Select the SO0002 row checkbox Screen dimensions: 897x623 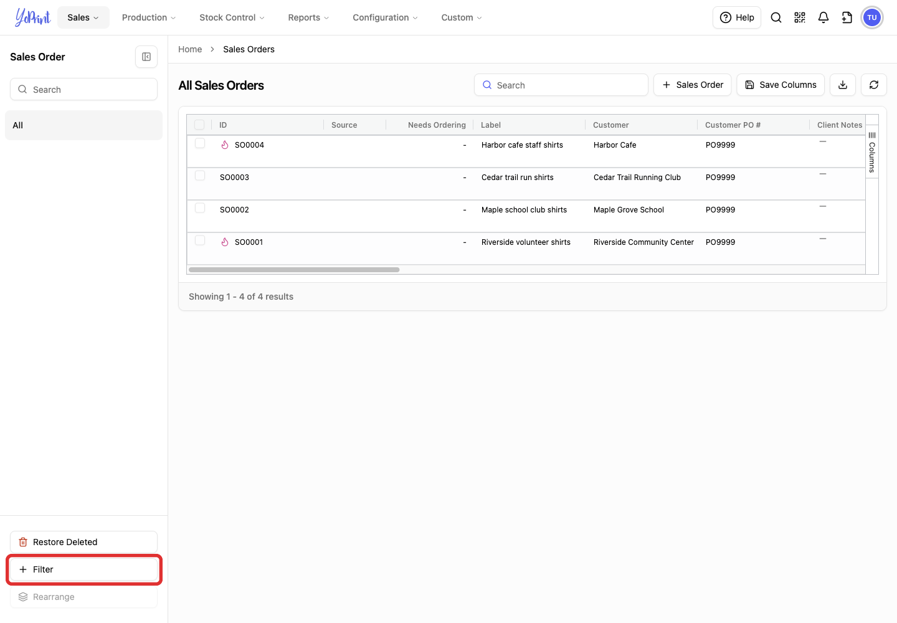pos(200,208)
